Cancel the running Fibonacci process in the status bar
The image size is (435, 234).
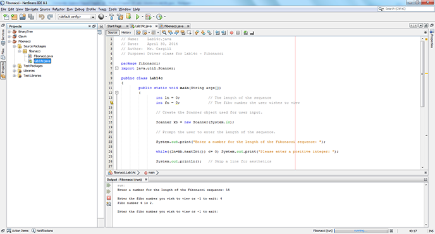391,231
